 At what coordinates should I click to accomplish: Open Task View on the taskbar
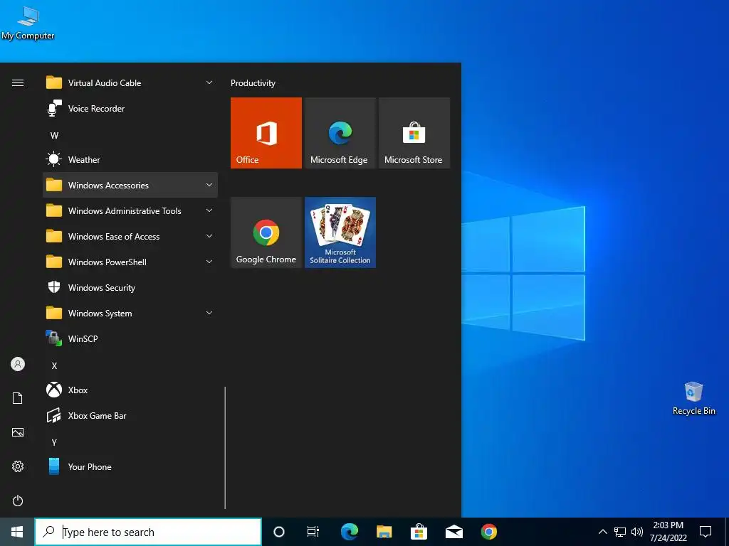pos(313,532)
